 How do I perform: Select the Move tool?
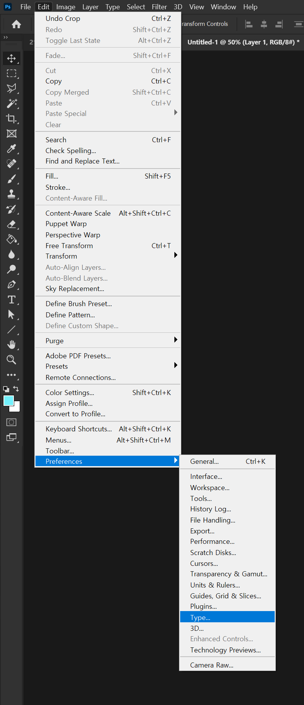tap(12, 58)
